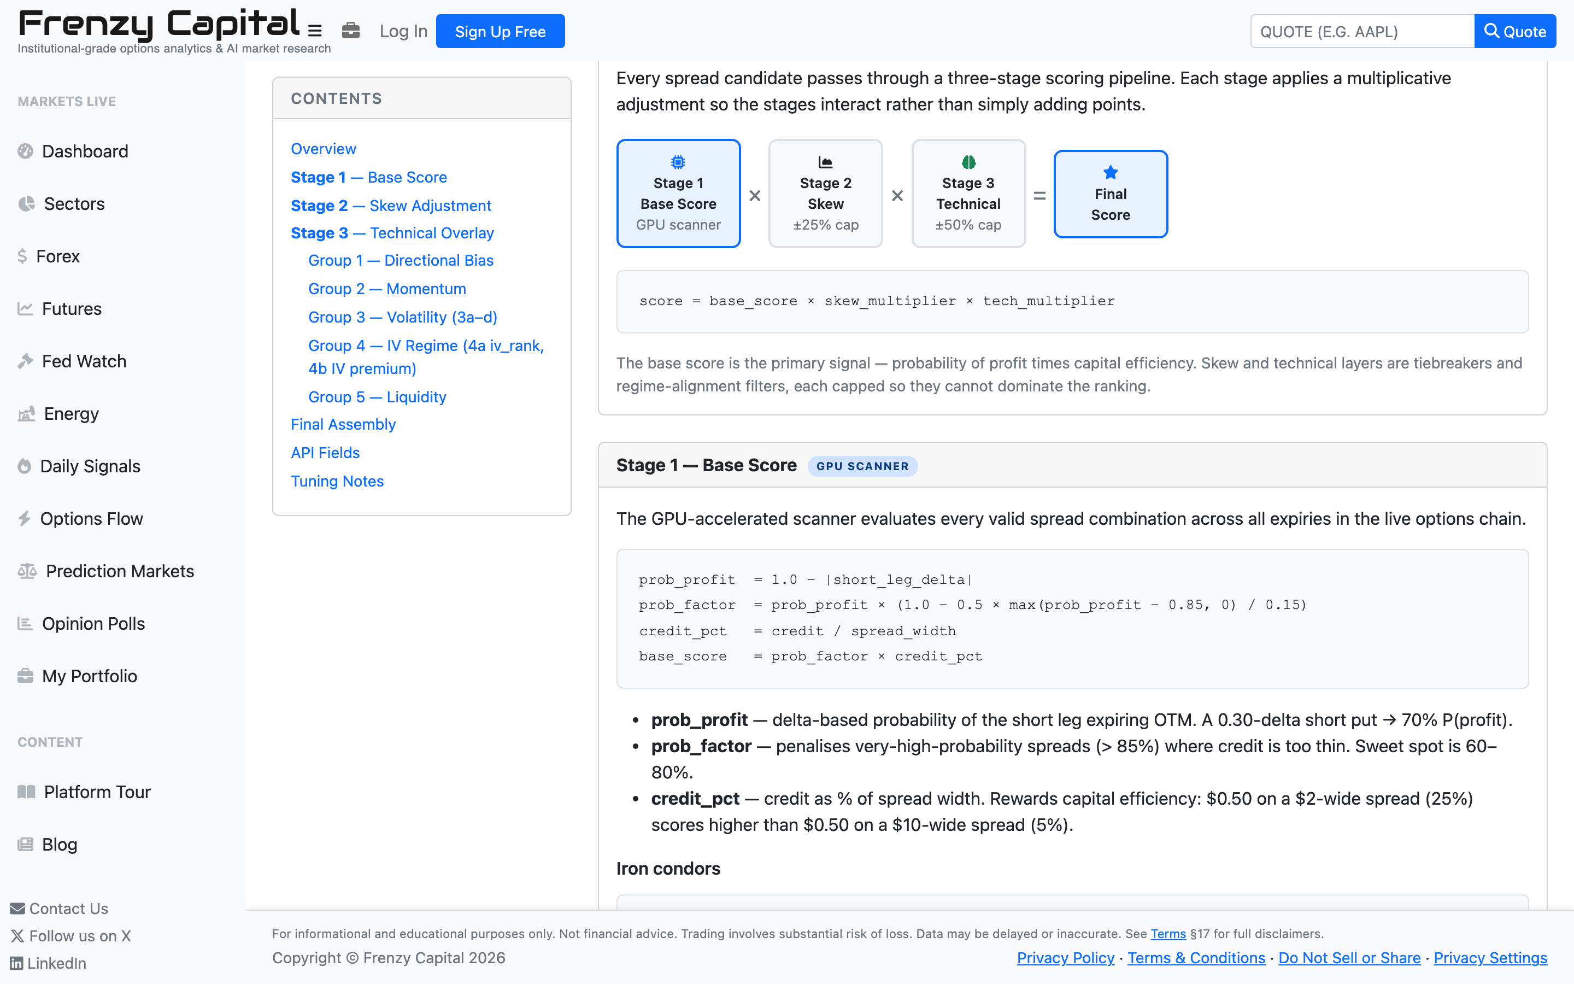Jump to API Fields section
1574x984 pixels.
tap(325, 453)
